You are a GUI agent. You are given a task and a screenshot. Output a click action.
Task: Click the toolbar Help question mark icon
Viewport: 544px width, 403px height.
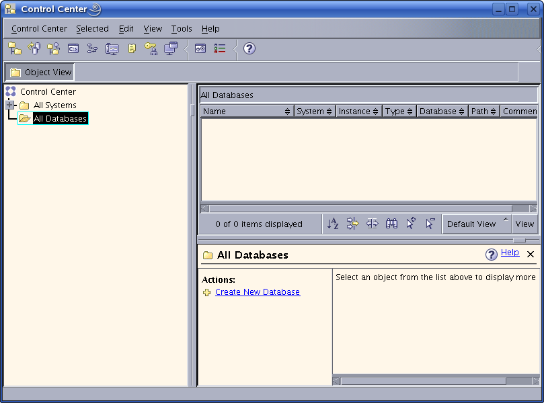coord(249,48)
